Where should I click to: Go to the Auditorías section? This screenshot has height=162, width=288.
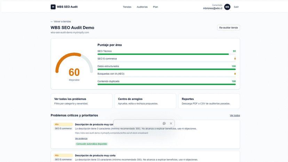[x=142, y=7]
